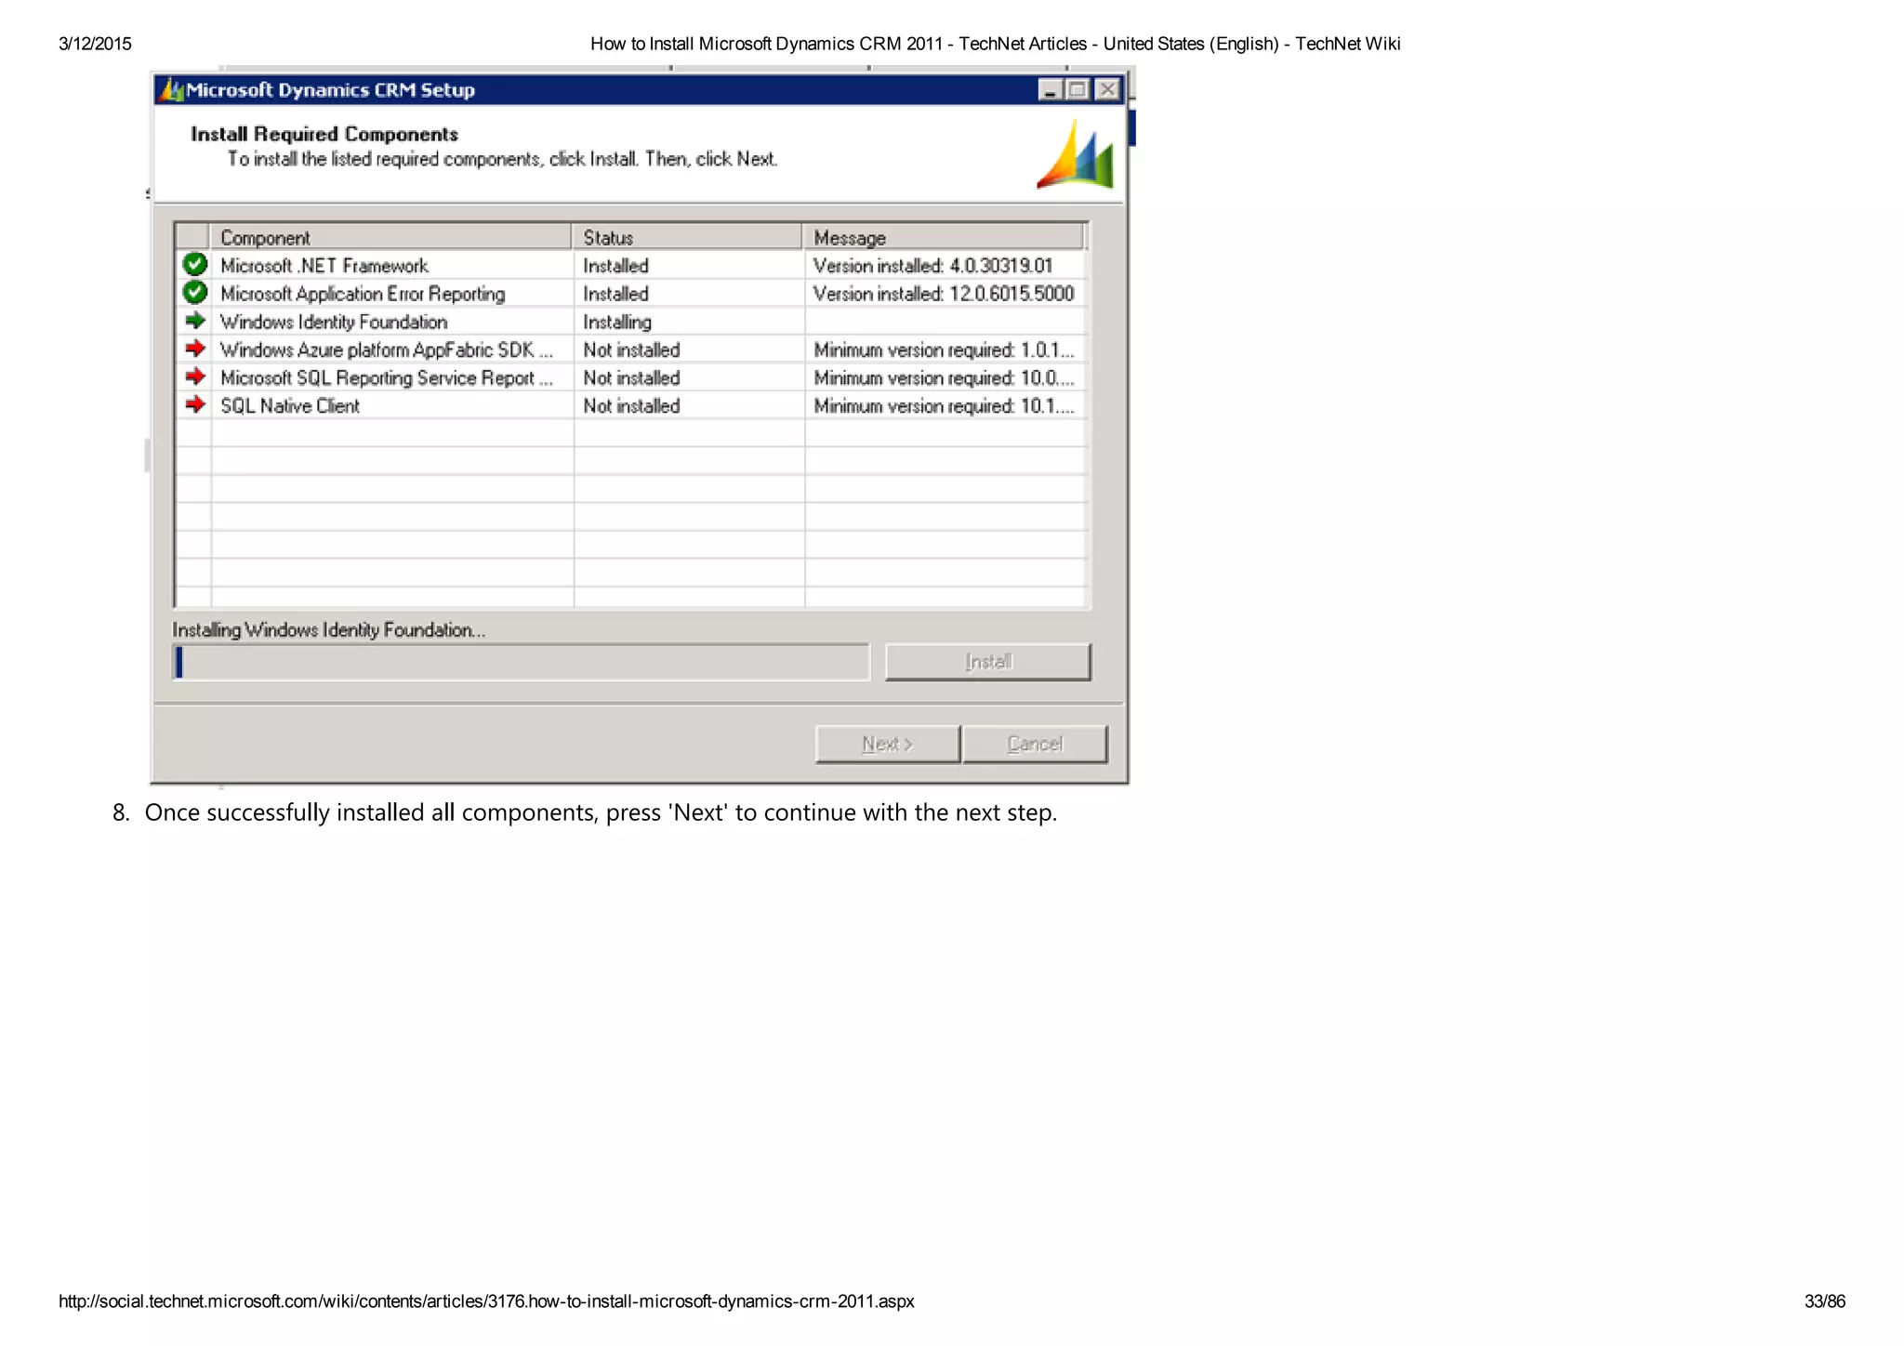This screenshot has height=1346, width=1904.
Task: Minimize the Microsoft Dynamics CRM Setup window
Action: click(1051, 90)
